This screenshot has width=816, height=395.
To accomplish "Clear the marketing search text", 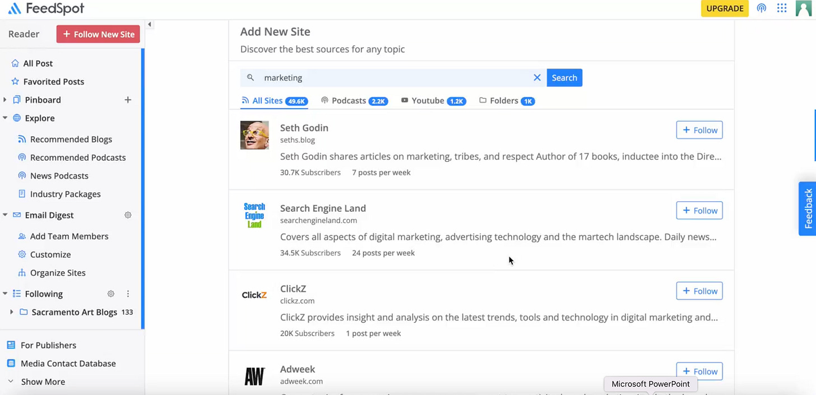I will click(537, 78).
